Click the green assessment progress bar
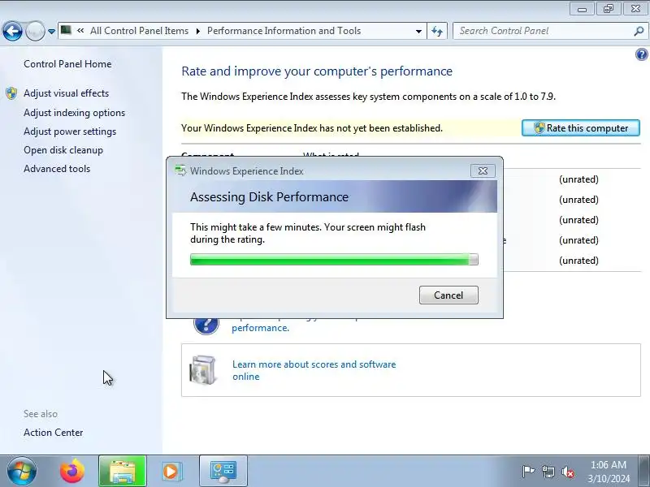The height and width of the screenshot is (487, 650). [x=334, y=260]
